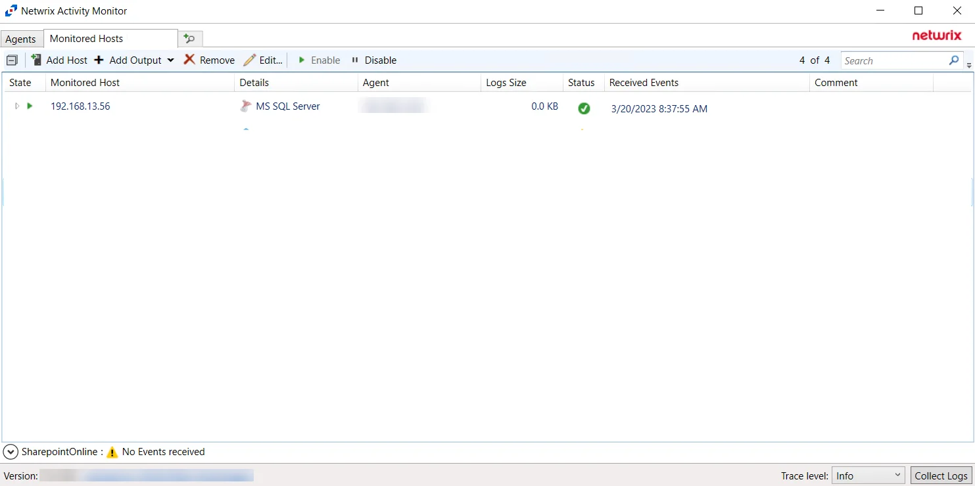
Task: Disable the selected host monitoring
Action: pos(374,60)
